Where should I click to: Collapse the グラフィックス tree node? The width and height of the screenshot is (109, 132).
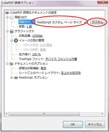[7, 31]
